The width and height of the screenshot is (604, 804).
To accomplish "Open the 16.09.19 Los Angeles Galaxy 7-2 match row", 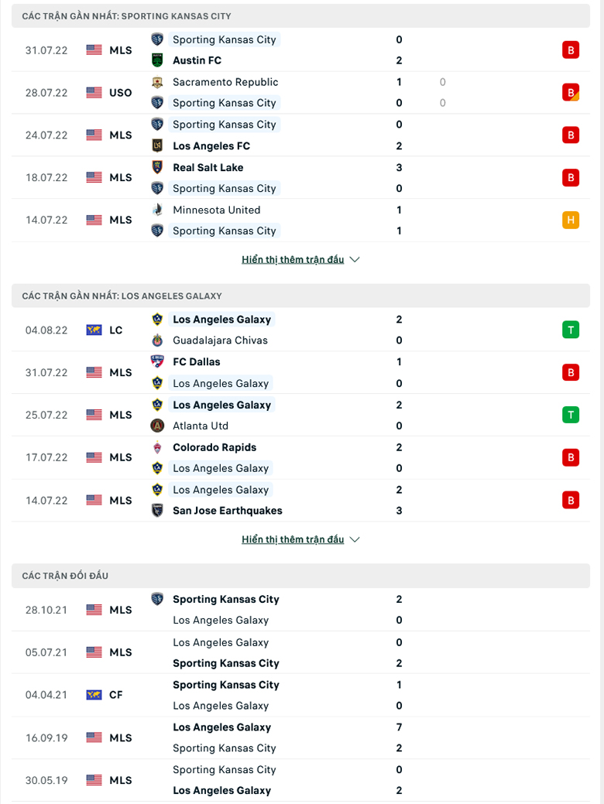I will click(300, 738).
